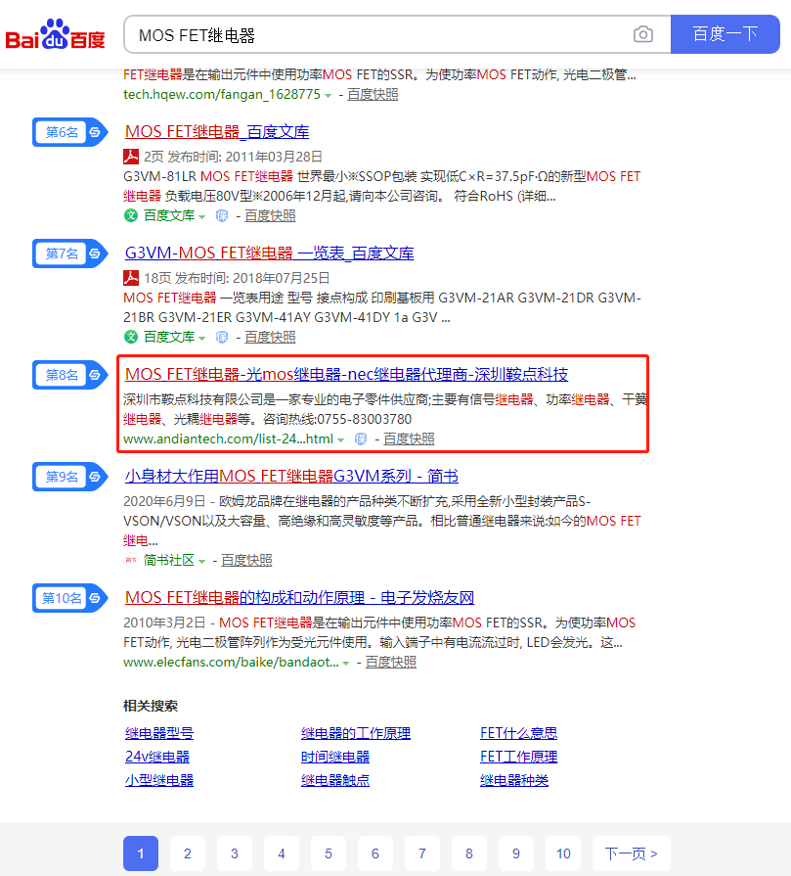Click the tech.hqew.com/fangan_1628775 URL

coord(222,94)
